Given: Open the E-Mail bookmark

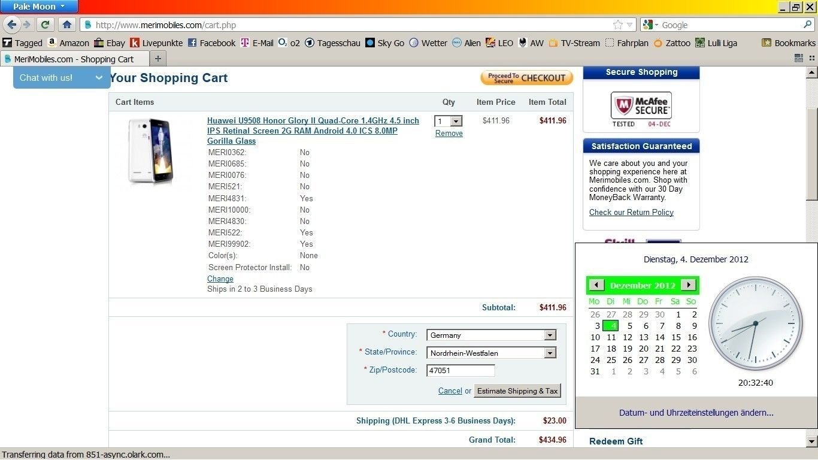Looking at the screenshot, I should pos(257,43).
